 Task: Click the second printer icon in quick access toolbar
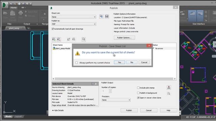[x=23, y=4]
